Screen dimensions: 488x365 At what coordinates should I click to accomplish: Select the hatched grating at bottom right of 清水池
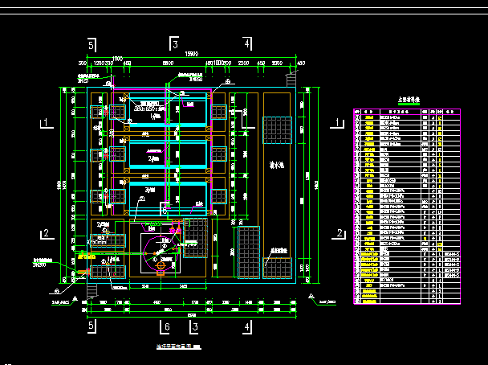277,268
